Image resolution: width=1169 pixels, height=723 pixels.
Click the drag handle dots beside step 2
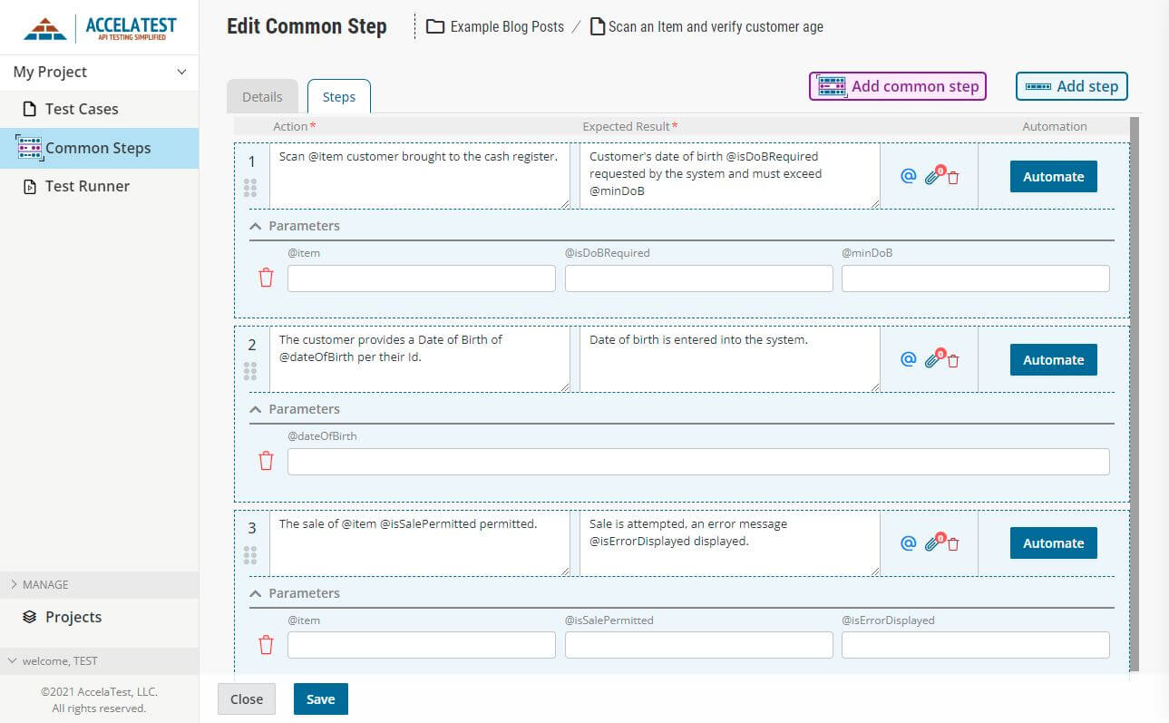(x=250, y=370)
